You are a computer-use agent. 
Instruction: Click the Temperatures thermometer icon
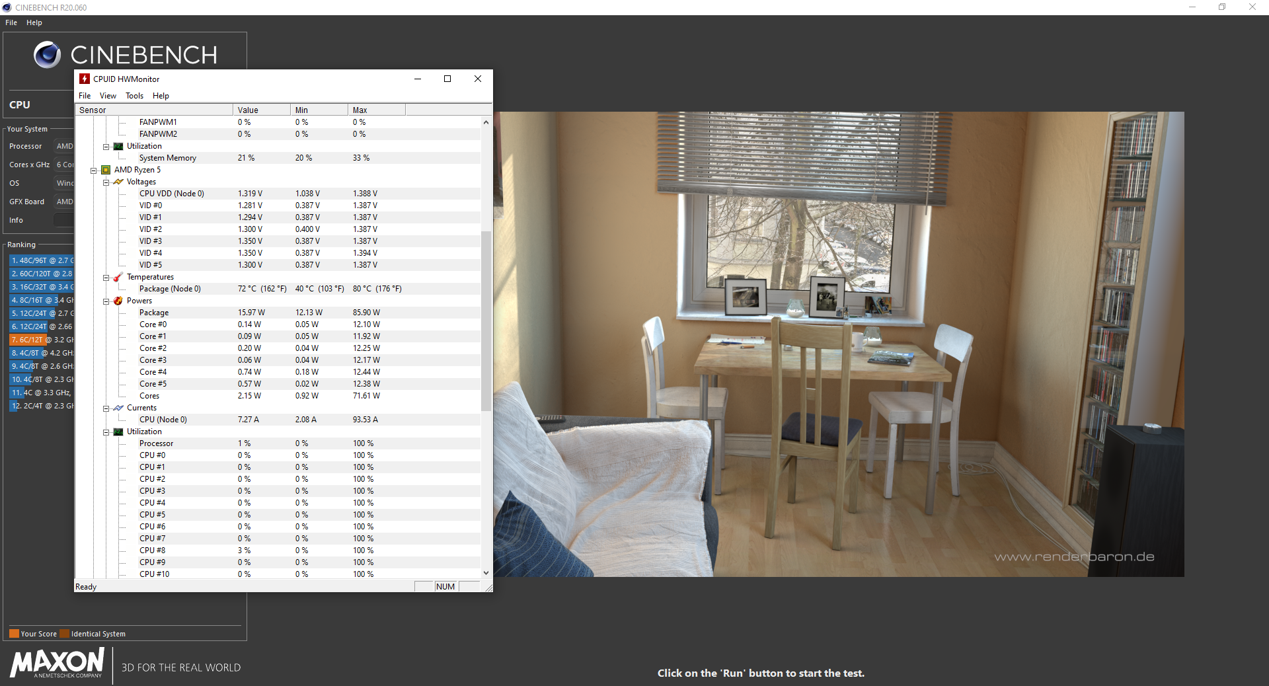[118, 277]
